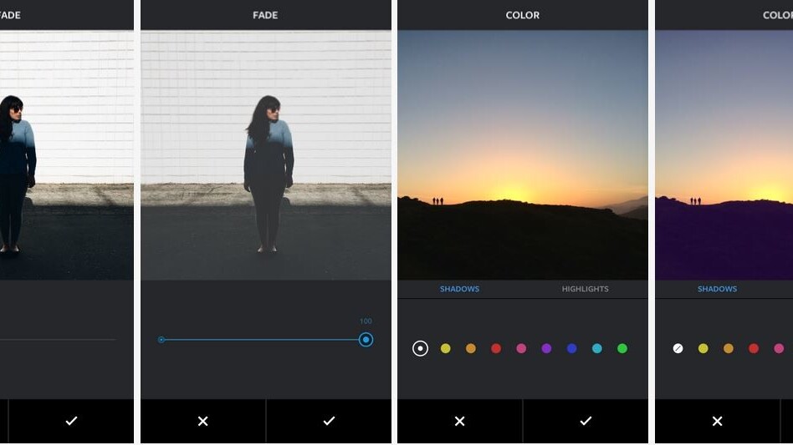Cancel the Fade edit showing slider at 100
793x445 pixels.
click(x=202, y=422)
